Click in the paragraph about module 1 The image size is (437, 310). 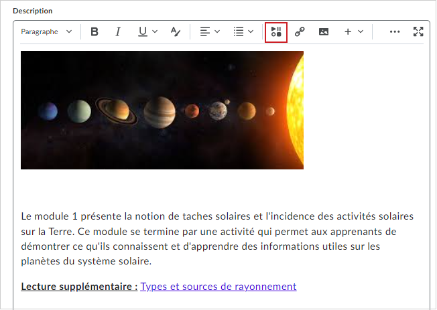[217, 239]
